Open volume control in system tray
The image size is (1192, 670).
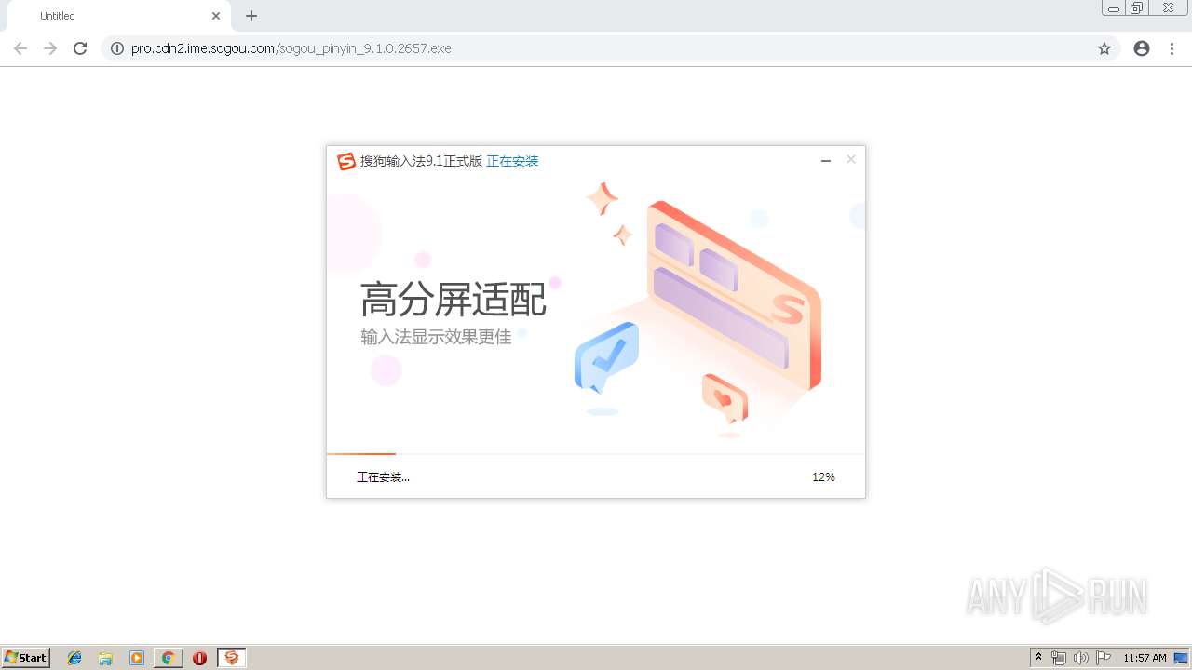point(1081,658)
